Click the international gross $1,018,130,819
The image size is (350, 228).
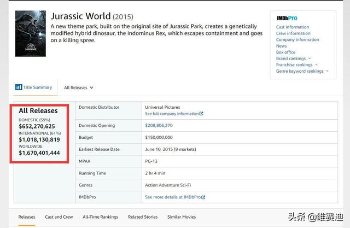click(x=39, y=139)
